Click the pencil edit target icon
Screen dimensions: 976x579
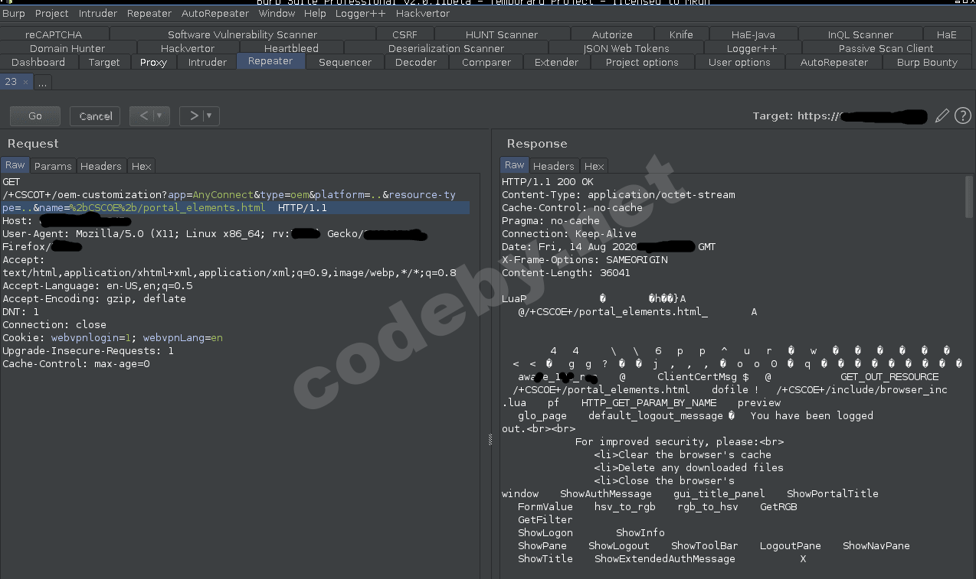(x=942, y=116)
